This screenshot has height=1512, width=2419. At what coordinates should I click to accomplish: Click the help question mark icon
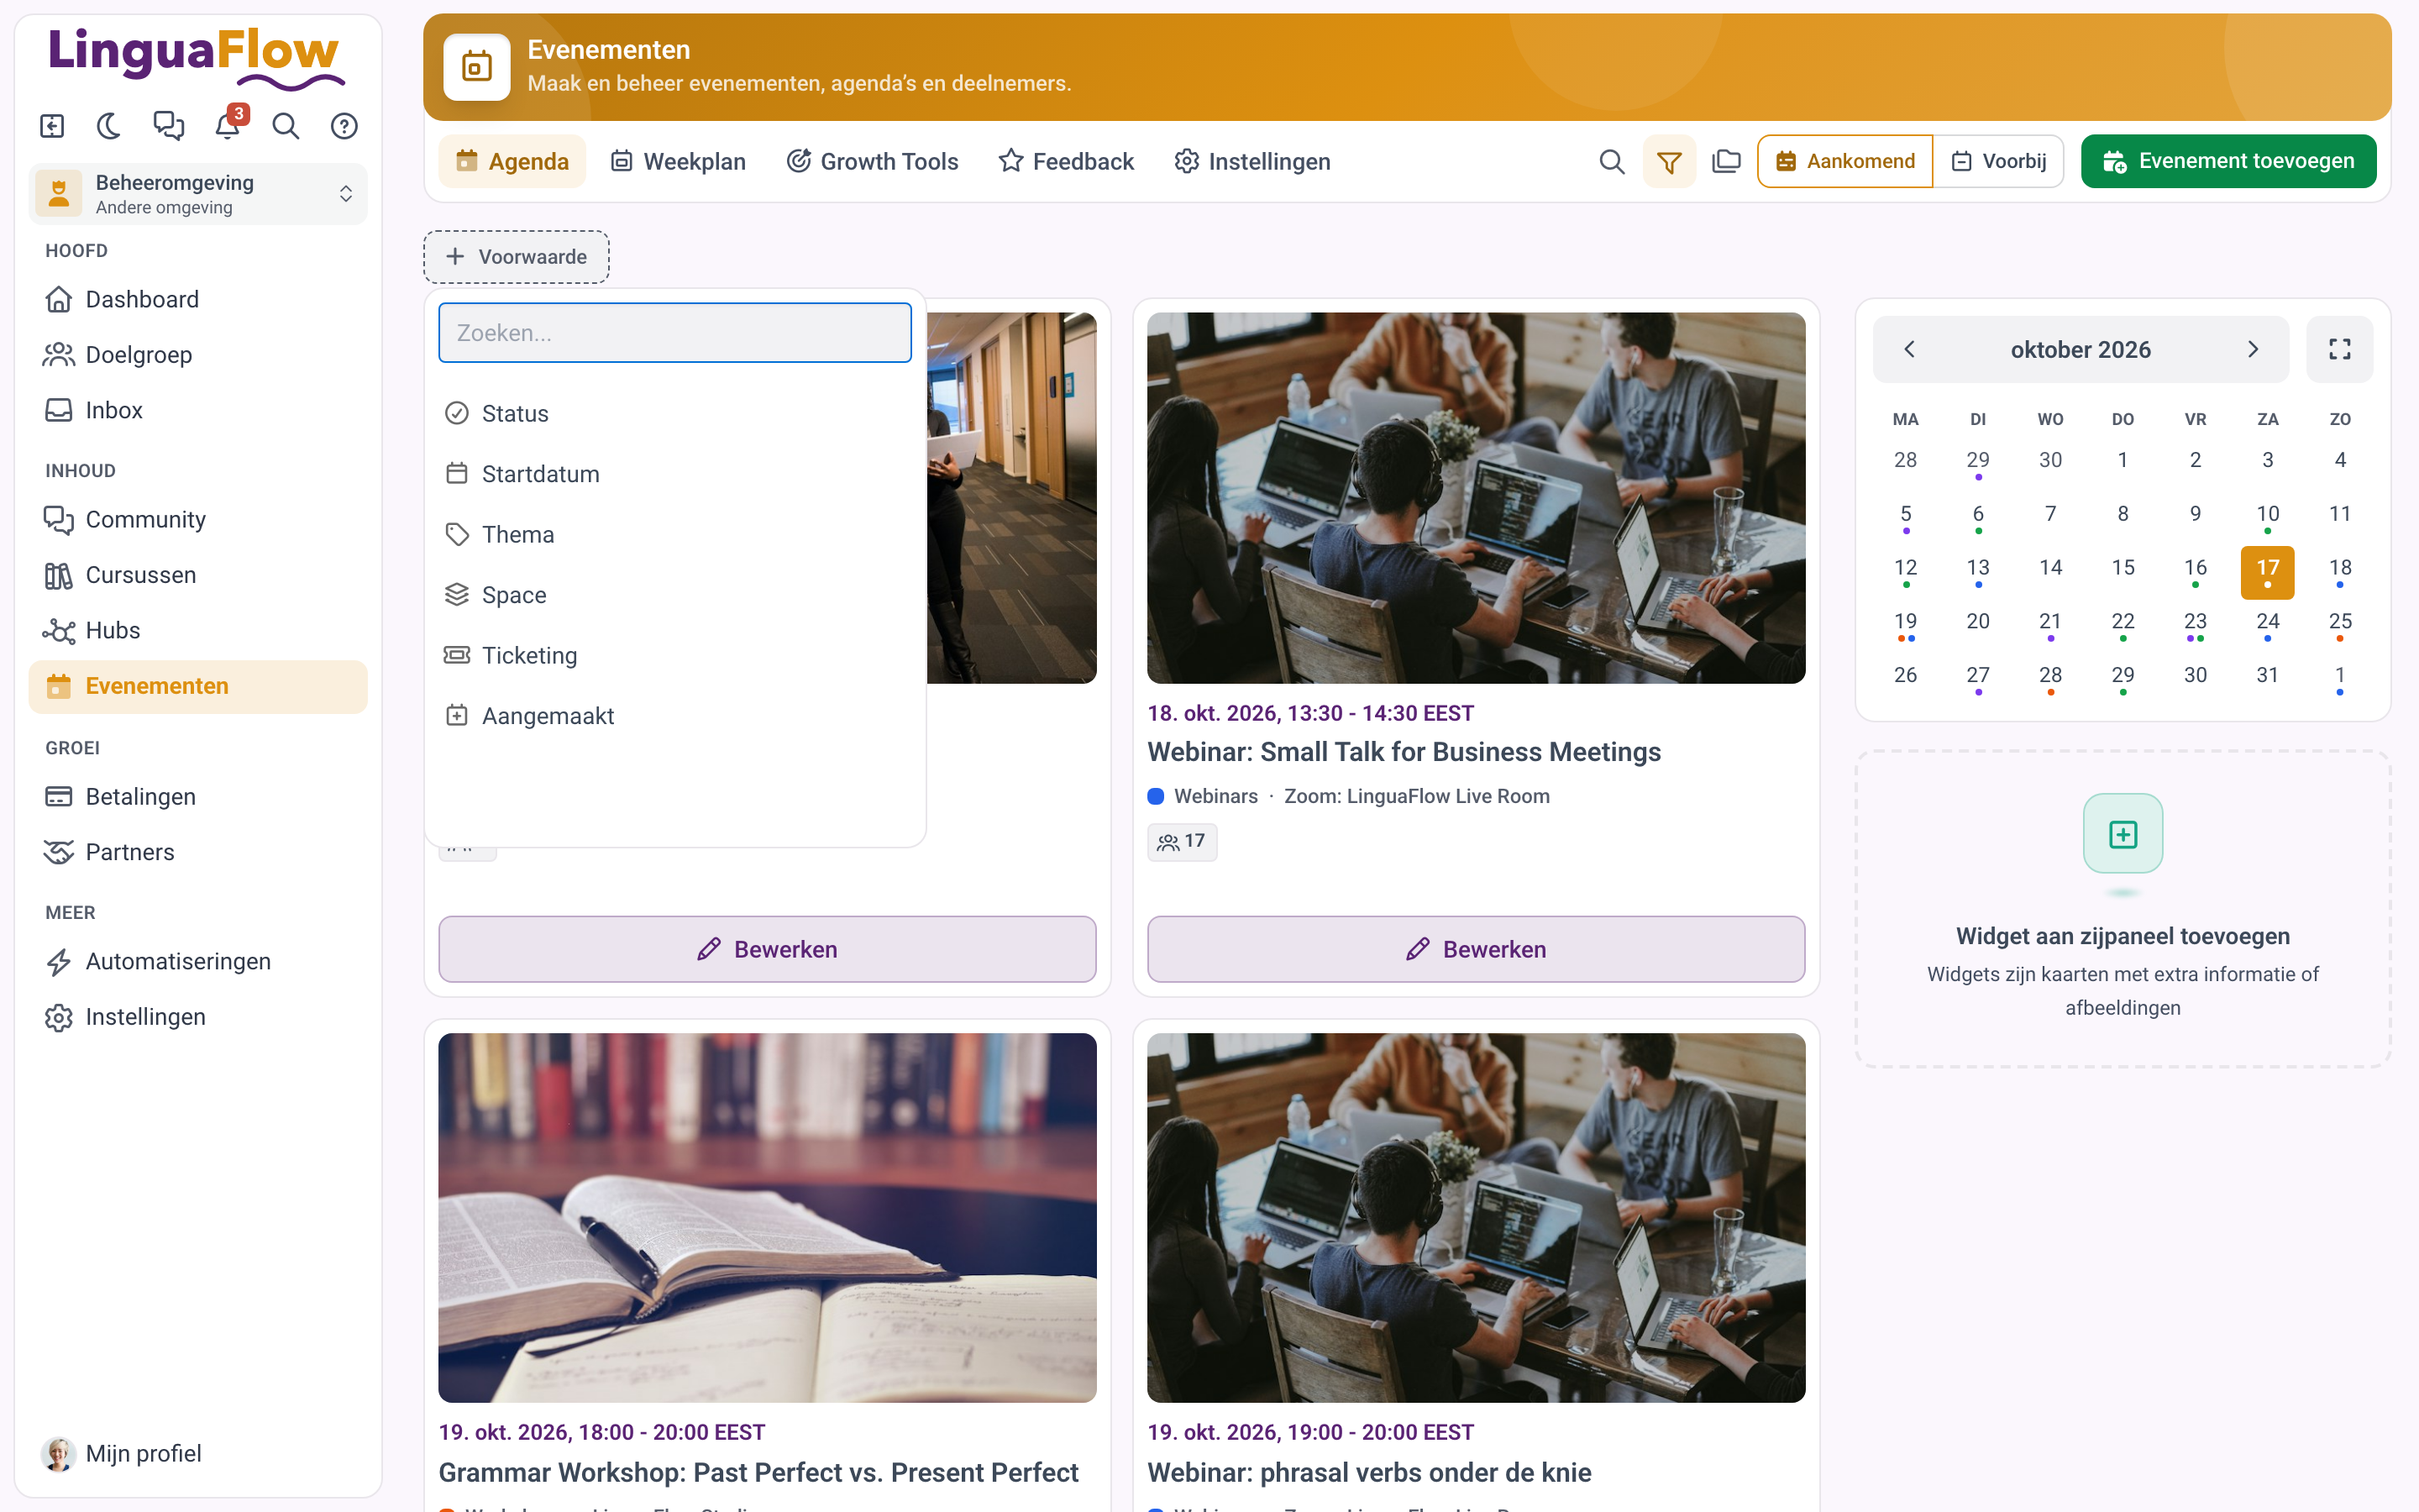pos(344,126)
